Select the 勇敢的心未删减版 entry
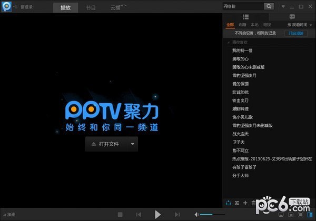The image size is (316, 221). click(248, 67)
